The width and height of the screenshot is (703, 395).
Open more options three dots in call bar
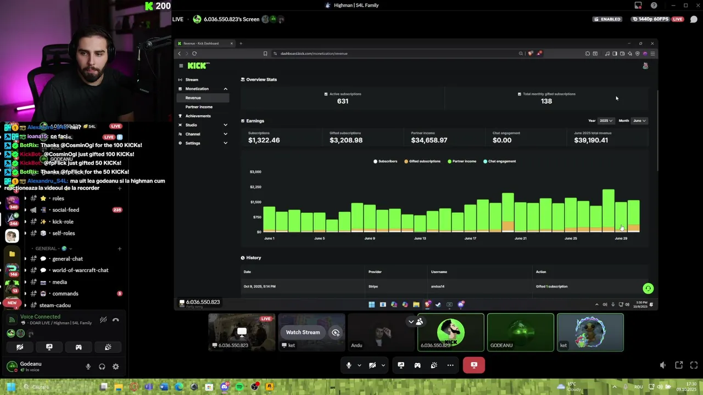[x=450, y=365]
